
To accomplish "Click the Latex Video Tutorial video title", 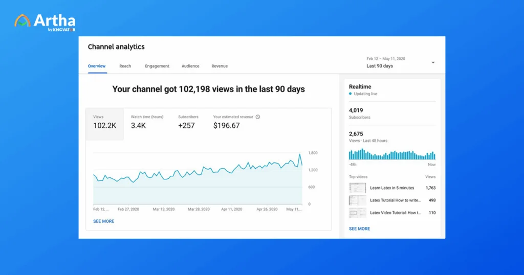I will point(396,213).
